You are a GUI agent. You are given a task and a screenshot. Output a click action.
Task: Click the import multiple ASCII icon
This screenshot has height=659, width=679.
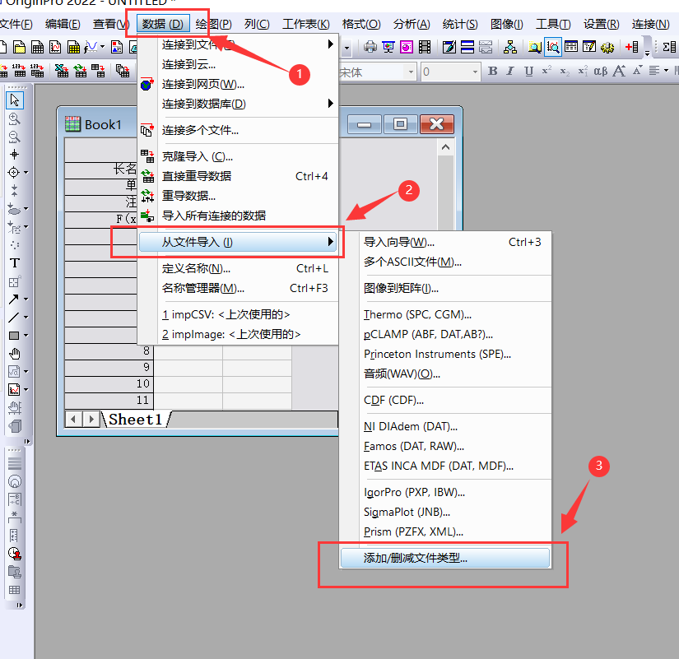tap(37, 71)
